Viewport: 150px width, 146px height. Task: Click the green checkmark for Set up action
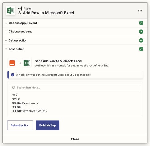[141, 40]
